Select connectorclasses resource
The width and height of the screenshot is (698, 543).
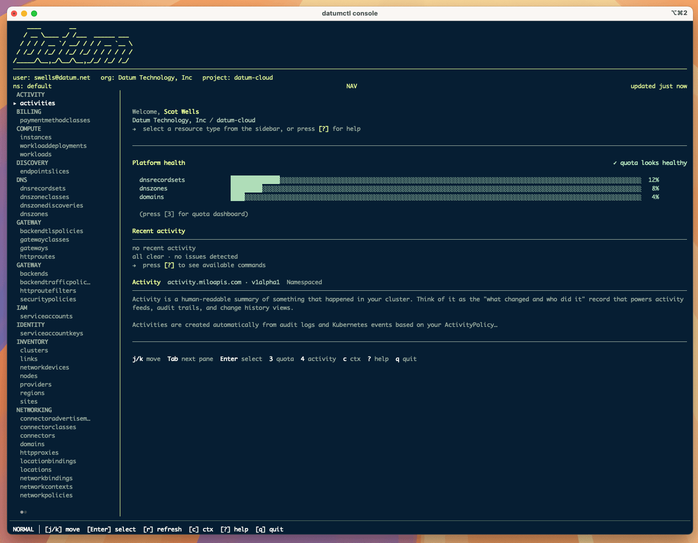click(x=48, y=427)
